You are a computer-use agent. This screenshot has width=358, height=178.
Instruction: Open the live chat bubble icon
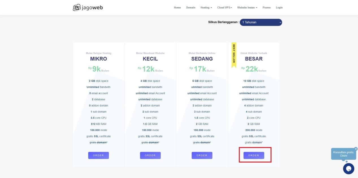pyautogui.click(x=348, y=168)
